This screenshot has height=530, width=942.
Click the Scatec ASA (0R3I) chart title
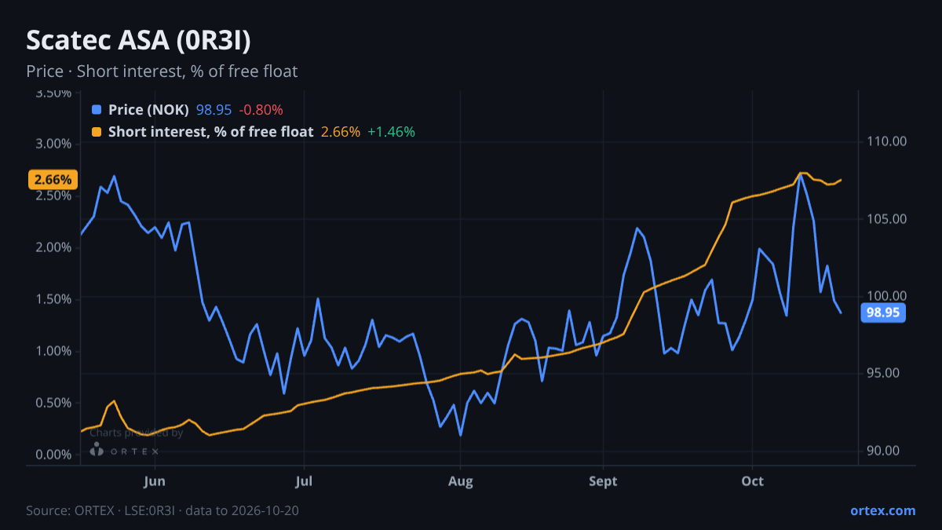coord(139,40)
